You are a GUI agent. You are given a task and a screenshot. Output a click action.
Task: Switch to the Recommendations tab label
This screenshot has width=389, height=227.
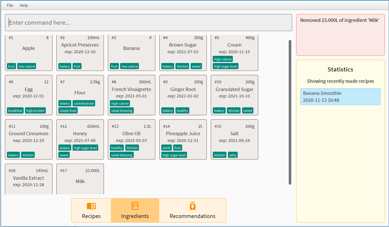[x=192, y=216]
